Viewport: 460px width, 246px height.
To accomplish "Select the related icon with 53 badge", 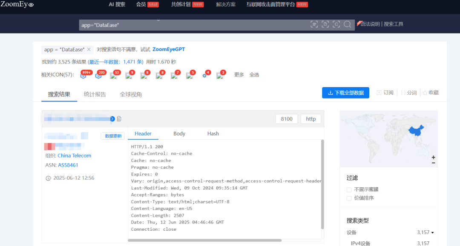I will pyautogui.click(x=114, y=76).
